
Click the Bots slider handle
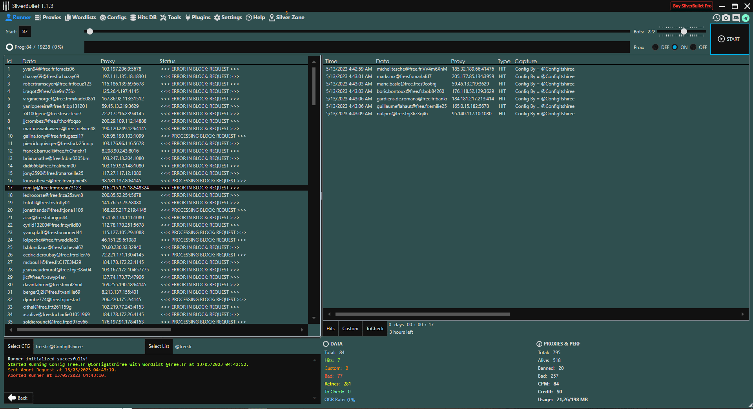684,31
